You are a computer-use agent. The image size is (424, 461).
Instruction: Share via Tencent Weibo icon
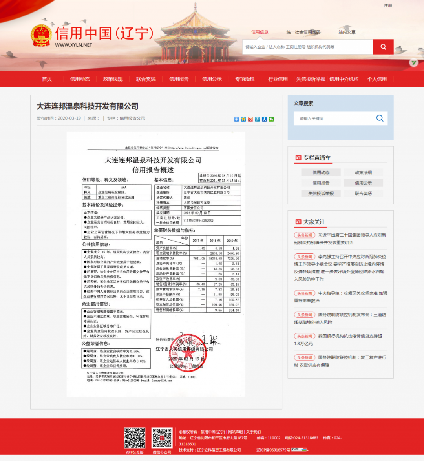coord(258,119)
